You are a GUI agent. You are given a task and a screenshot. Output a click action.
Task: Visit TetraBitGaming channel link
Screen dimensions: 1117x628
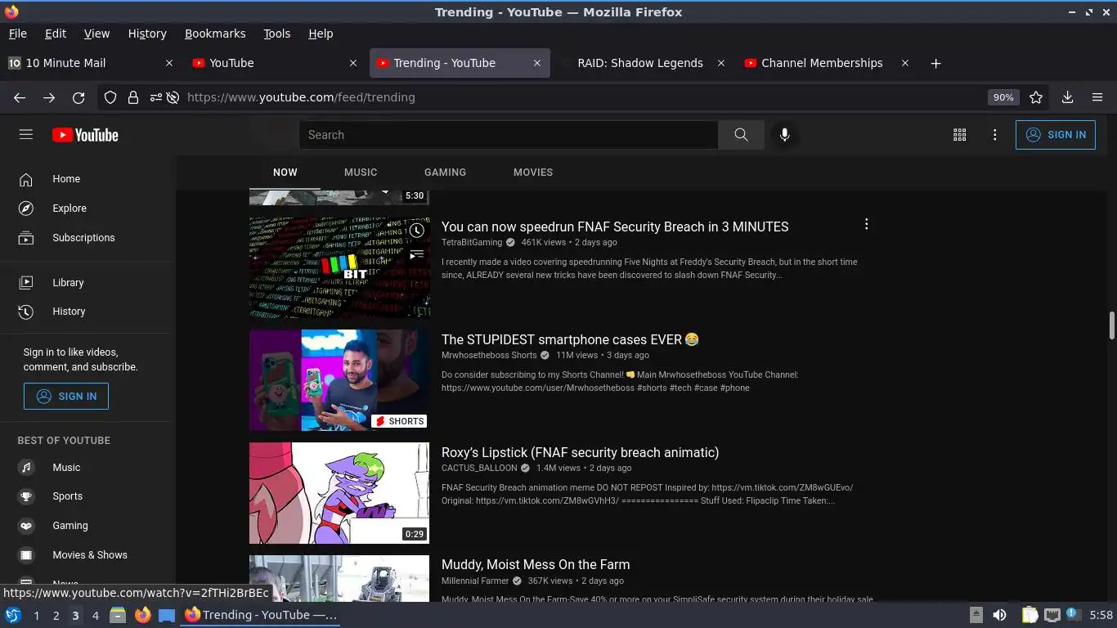tap(472, 243)
